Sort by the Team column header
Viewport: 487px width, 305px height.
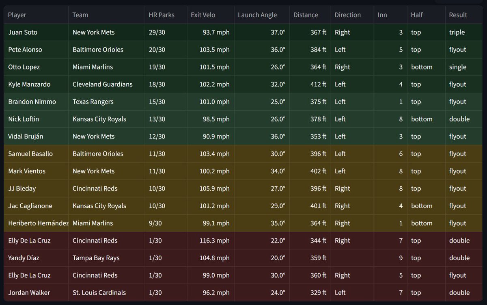[107, 15]
